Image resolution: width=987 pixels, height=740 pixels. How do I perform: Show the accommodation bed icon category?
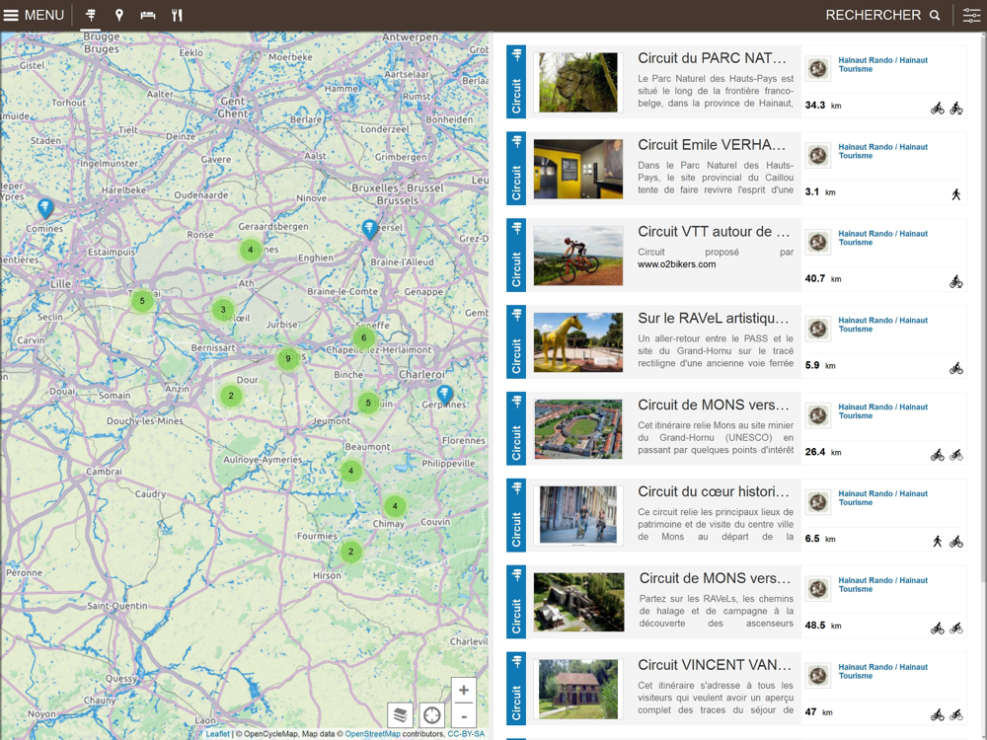(x=148, y=15)
